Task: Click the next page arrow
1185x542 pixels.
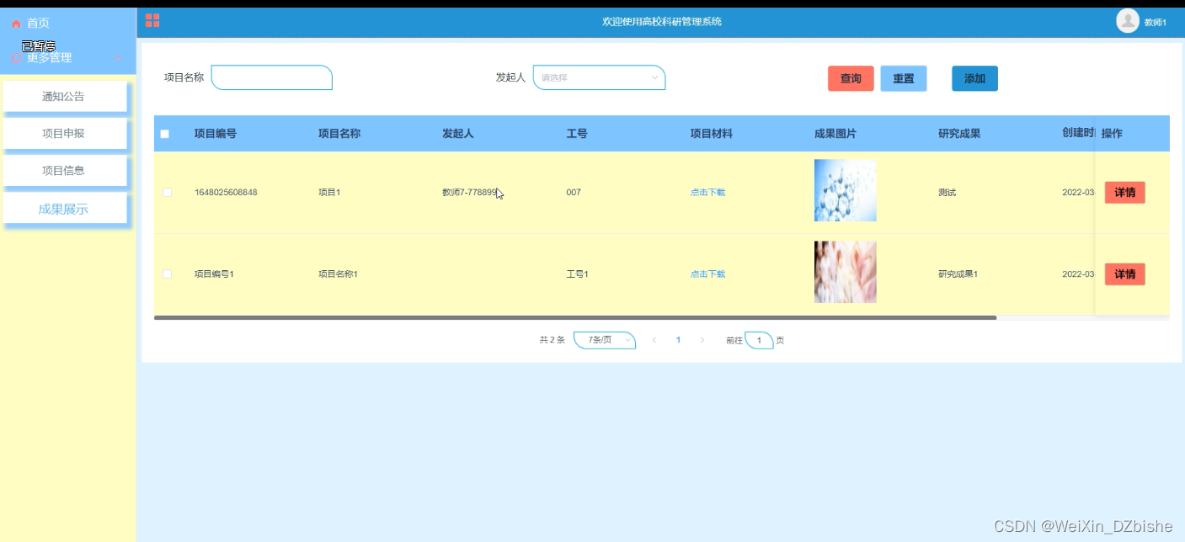Action: click(702, 340)
